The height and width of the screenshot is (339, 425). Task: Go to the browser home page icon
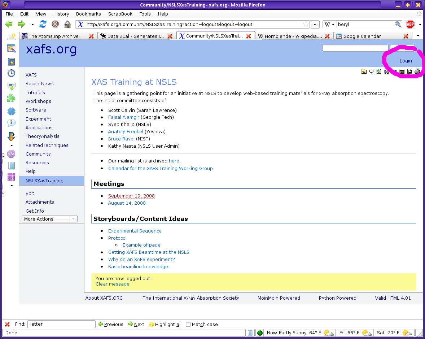[x=67, y=24]
